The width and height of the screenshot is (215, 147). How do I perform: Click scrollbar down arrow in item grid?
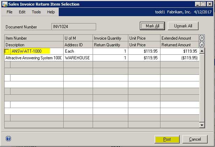coord(202,125)
